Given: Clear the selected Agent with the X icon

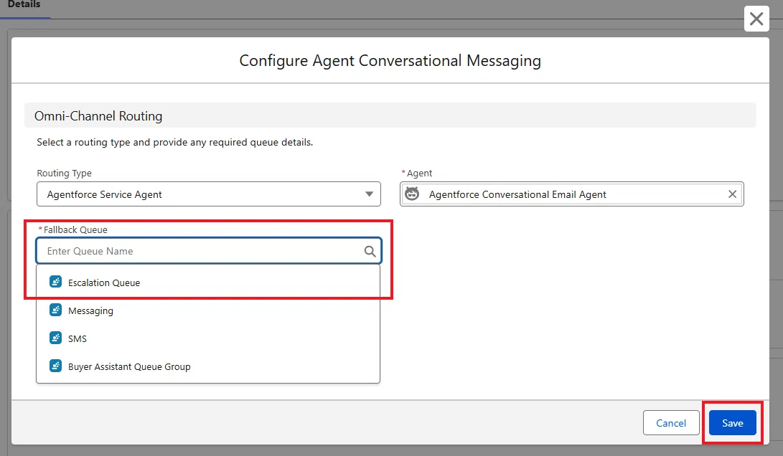Looking at the screenshot, I should [732, 194].
